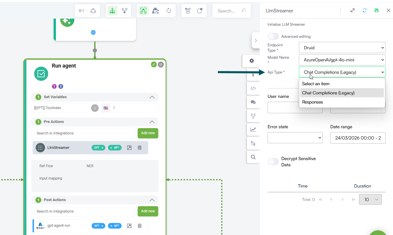The width and height of the screenshot is (393, 235).
Task: Open the analytics chart sidebar tab
Action: (x=253, y=129)
